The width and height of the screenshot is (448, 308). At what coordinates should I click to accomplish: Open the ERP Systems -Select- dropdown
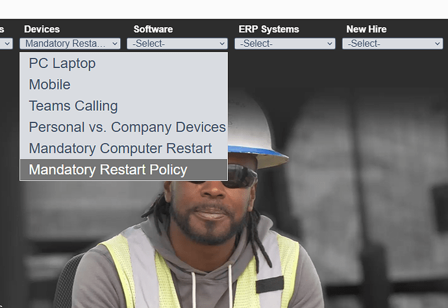coord(285,43)
